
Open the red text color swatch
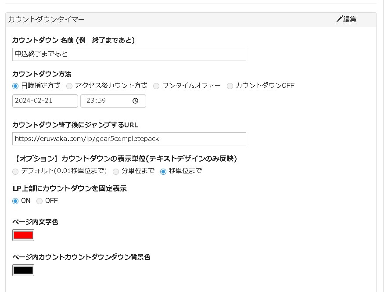tap(23, 235)
